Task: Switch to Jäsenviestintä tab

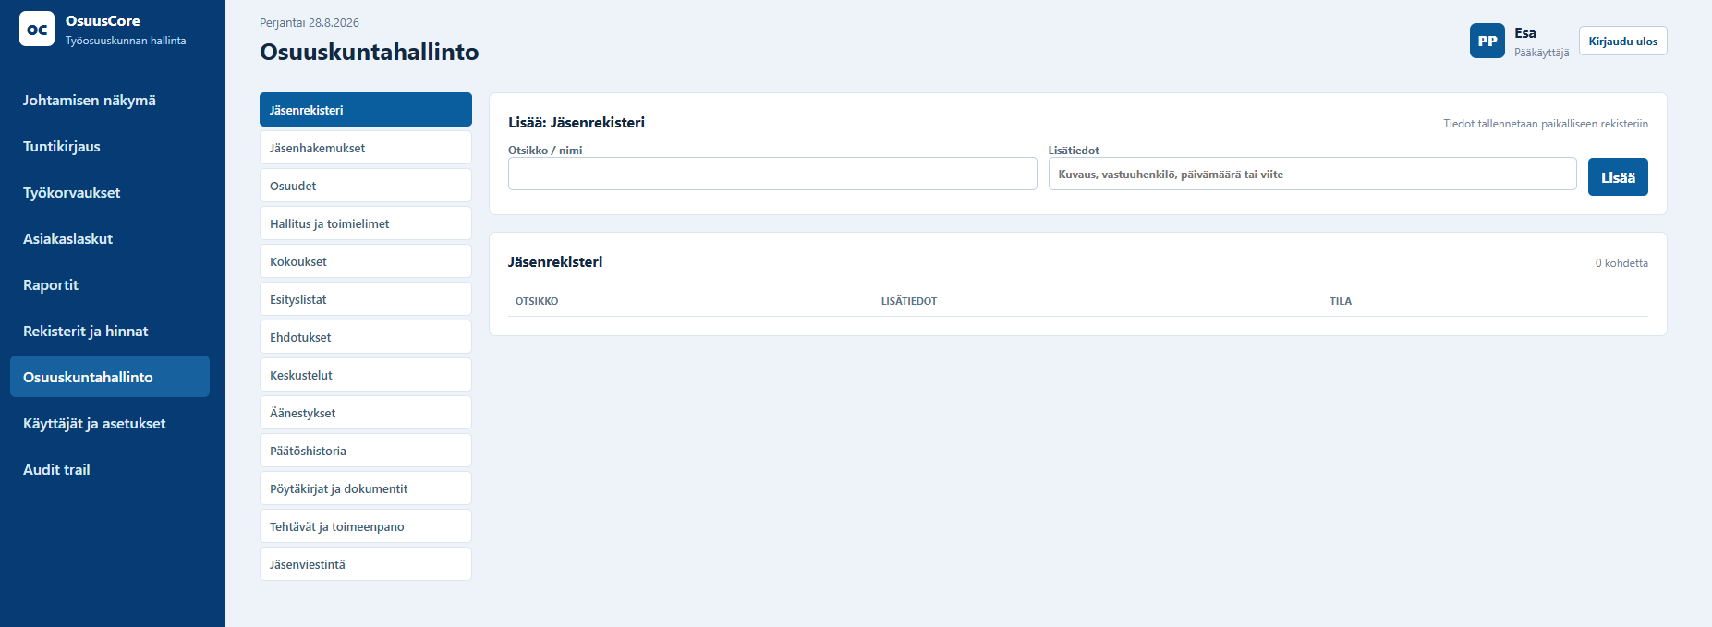Action: tap(366, 564)
